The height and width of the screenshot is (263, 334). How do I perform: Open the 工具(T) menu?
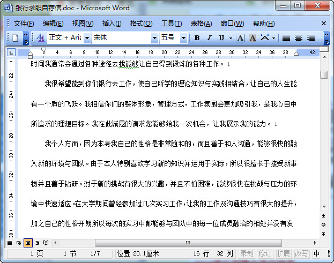point(172,24)
